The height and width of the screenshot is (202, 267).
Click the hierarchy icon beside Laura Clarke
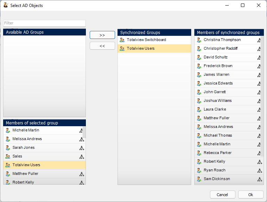(x=259, y=110)
